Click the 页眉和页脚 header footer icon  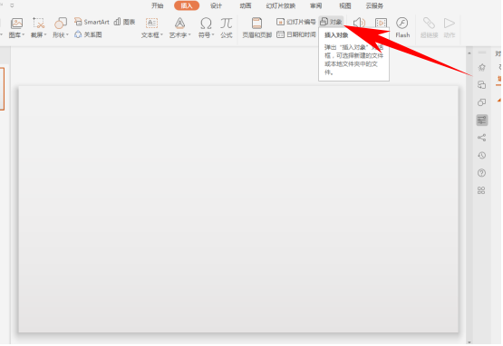tap(256, 27)
